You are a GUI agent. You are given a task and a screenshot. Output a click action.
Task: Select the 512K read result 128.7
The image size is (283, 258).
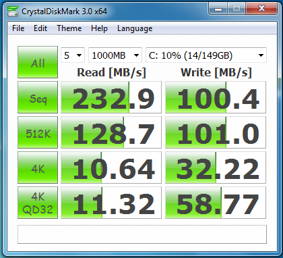pyautogui.click(x=111, y=132)
